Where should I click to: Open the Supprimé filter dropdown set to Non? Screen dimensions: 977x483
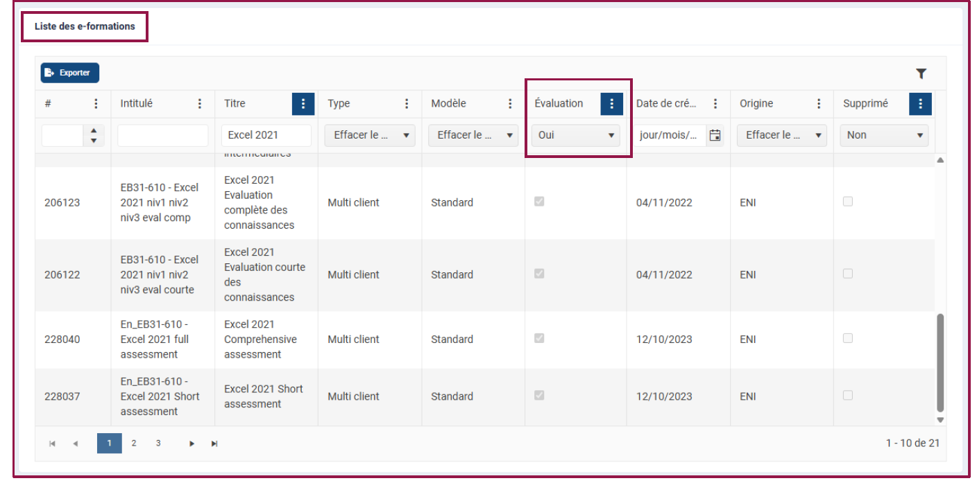coord(884,135)
